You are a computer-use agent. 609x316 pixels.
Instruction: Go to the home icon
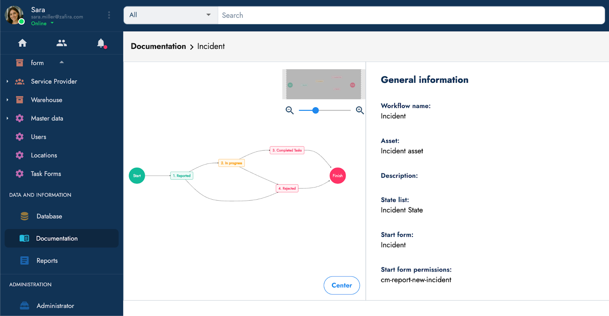22,43
